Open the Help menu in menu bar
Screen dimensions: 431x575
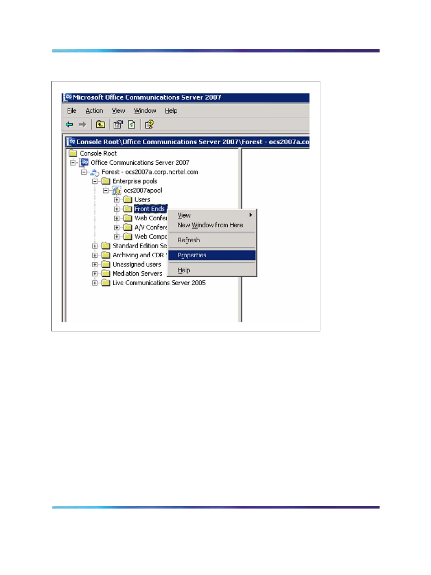171,111
